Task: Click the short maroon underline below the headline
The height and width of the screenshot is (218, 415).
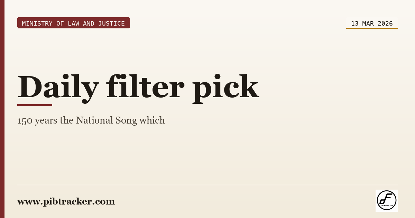Action: coord(35,105)
